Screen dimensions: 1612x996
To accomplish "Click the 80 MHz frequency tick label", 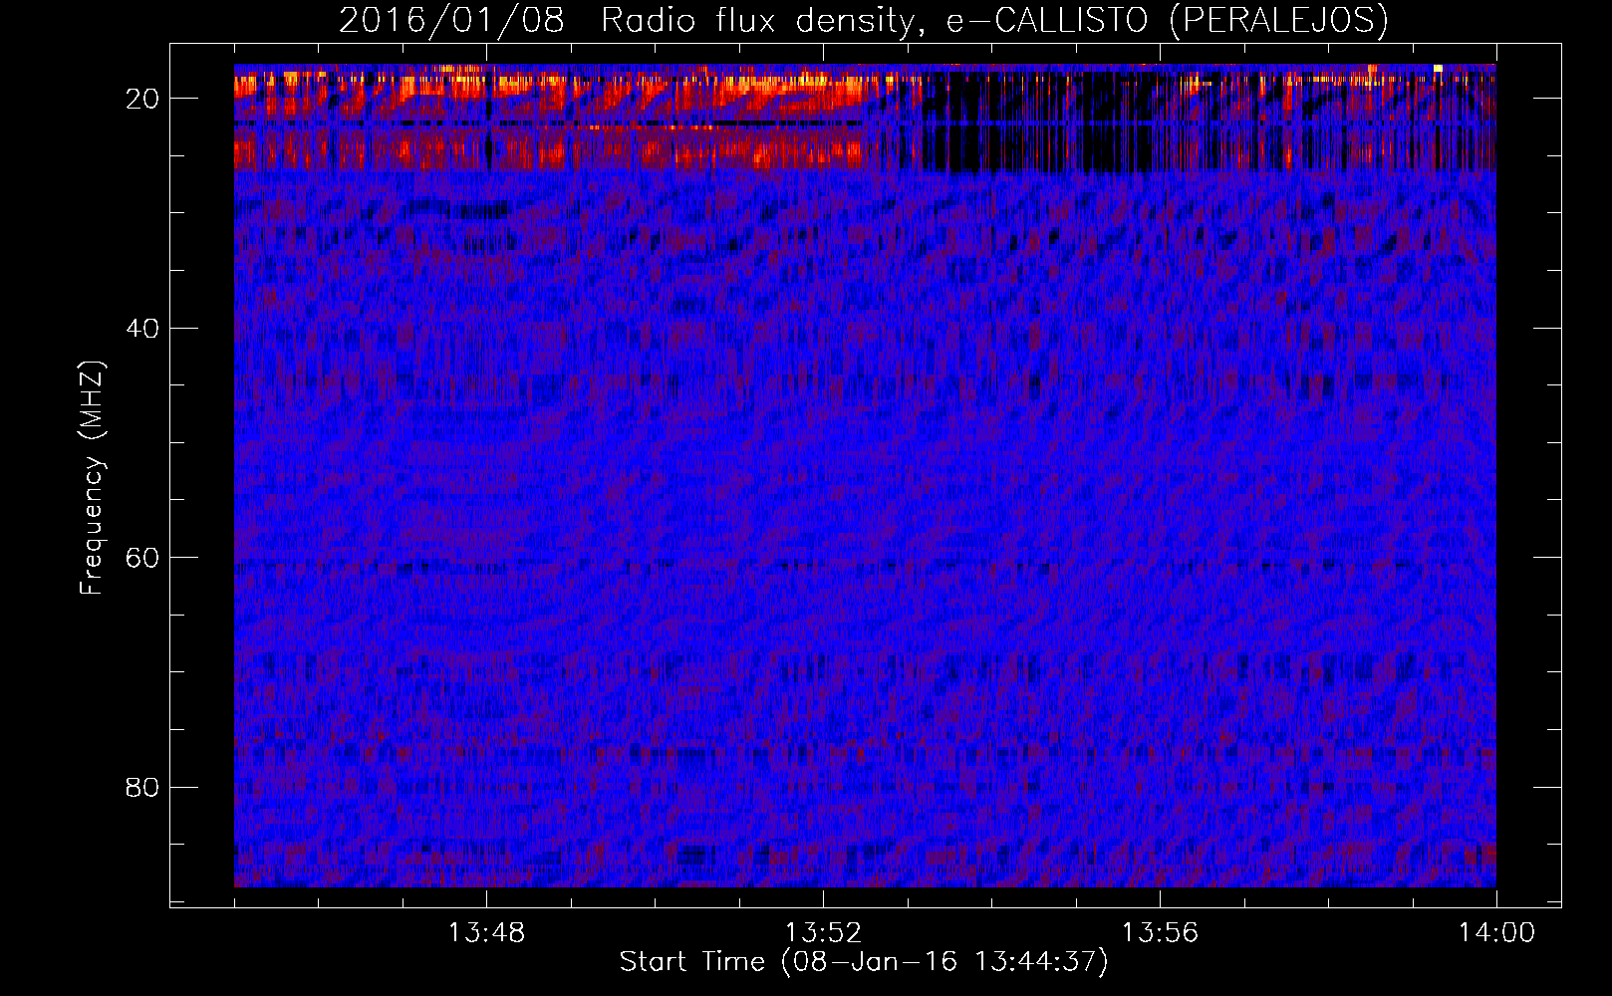I will tap(142, 788).
